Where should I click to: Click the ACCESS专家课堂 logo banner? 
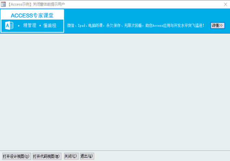(x=32, y=21)
